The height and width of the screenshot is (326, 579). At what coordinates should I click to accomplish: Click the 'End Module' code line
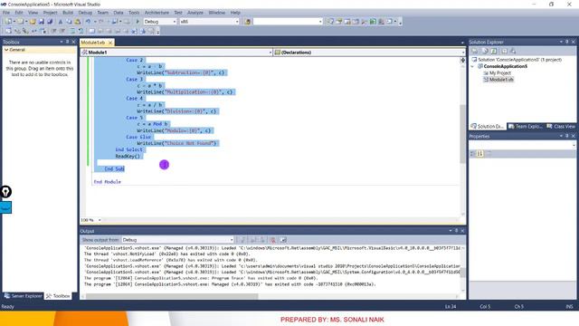point(107,182)
